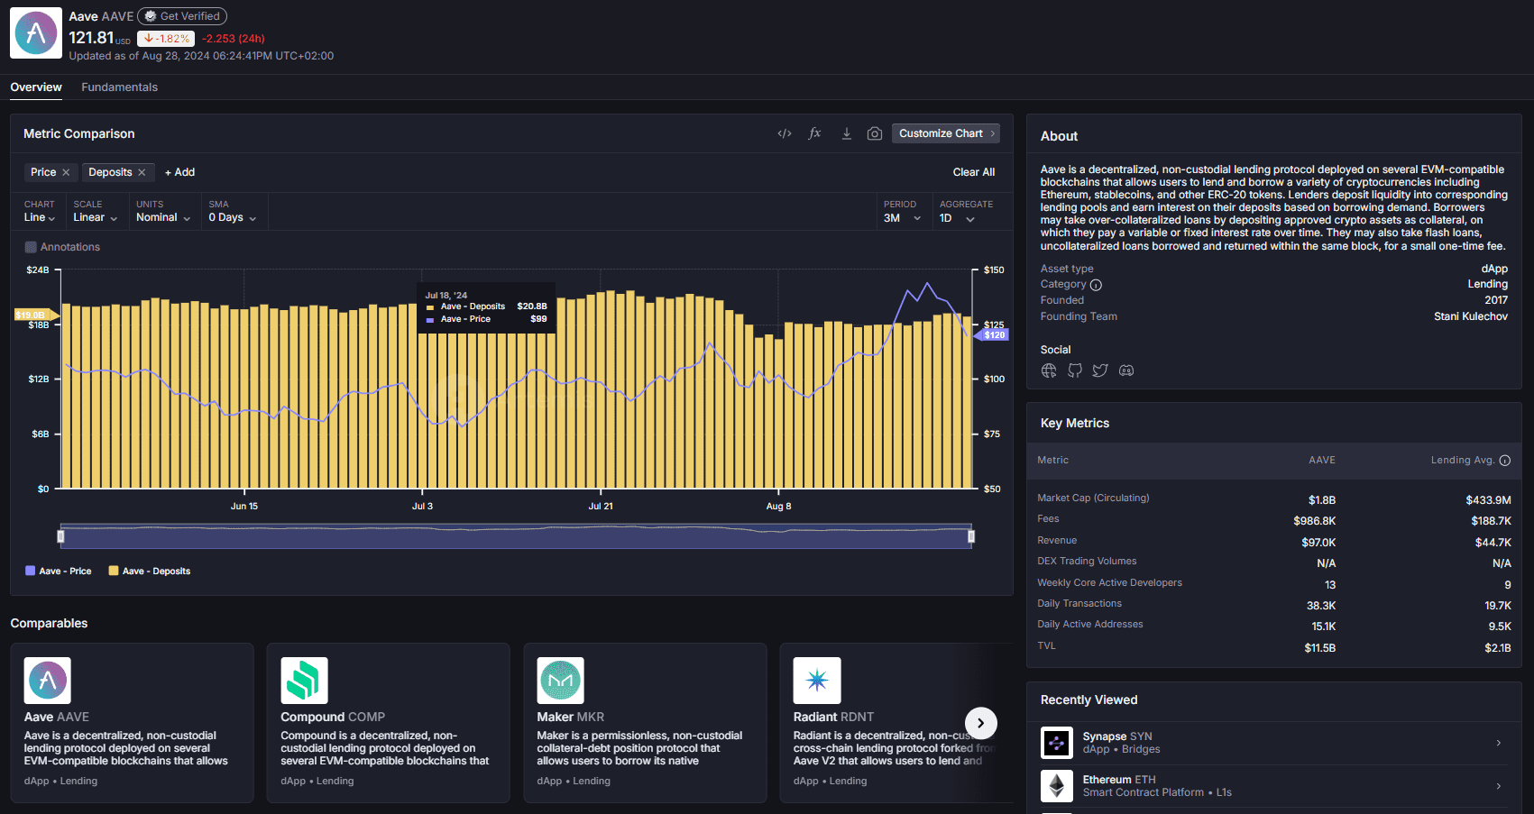
Task: Download chart data via download icon
Action: [x=847, y=133]
